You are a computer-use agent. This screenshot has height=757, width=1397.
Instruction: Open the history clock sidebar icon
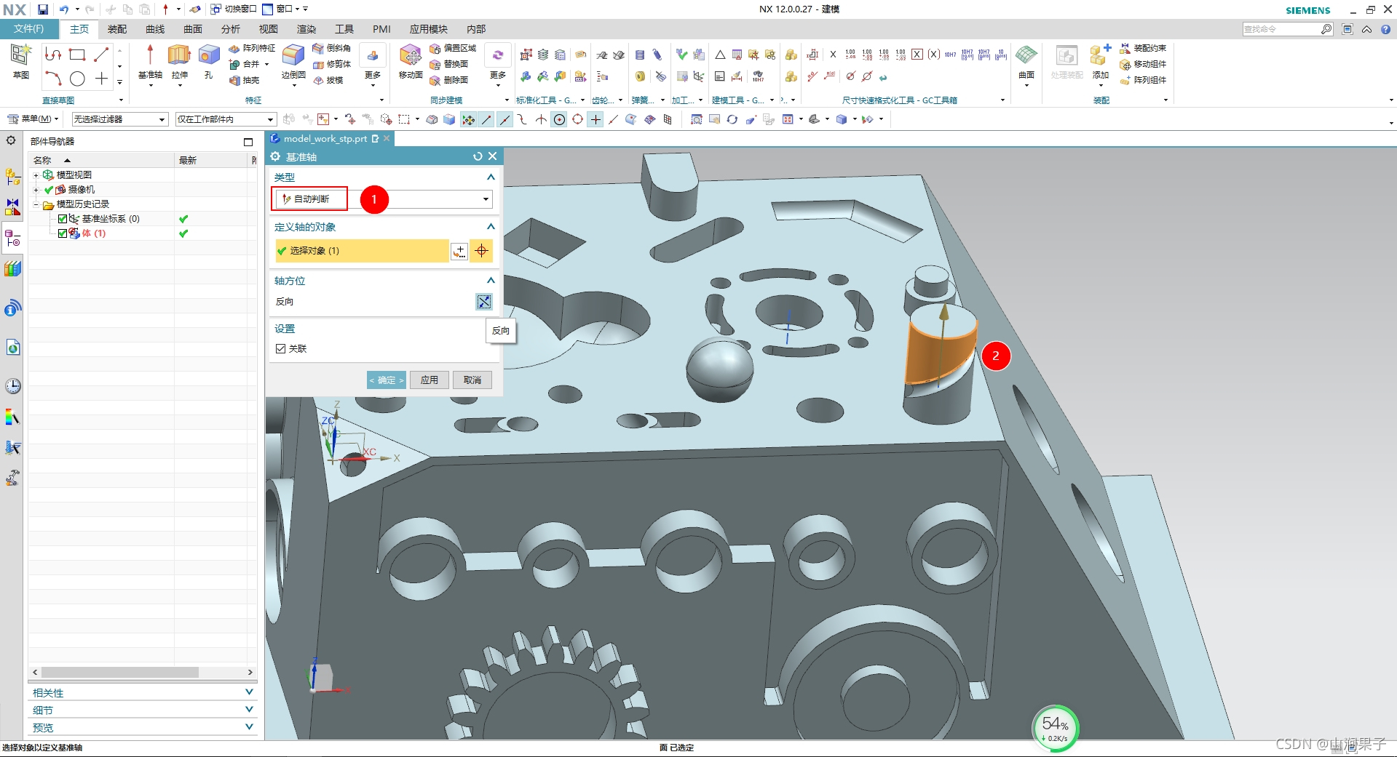(12, 385)
